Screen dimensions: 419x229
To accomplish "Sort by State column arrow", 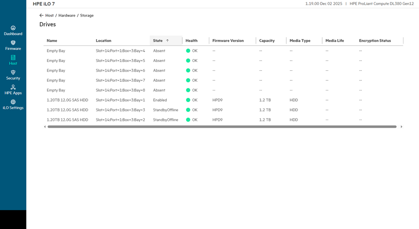I will tap(168, 41).
